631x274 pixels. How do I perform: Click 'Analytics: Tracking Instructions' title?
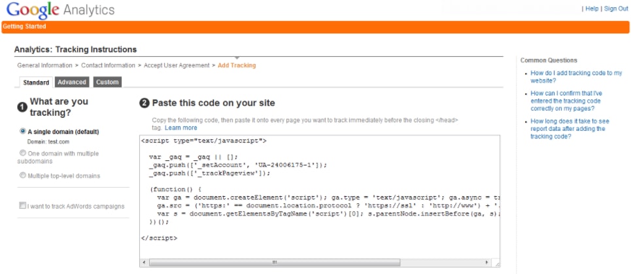(x=75, y=50)
